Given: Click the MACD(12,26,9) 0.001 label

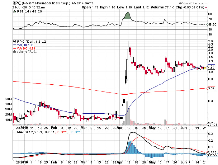Looking at the screenshot, I should pyautogui.click(x=36, y=132).
